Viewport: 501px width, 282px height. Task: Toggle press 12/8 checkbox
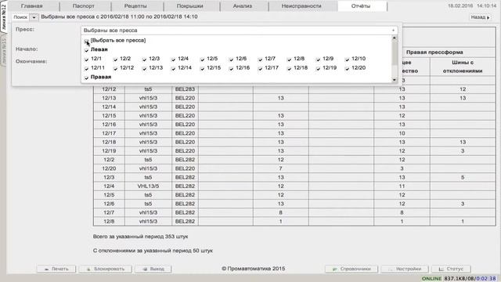click(x=289, y=60)
